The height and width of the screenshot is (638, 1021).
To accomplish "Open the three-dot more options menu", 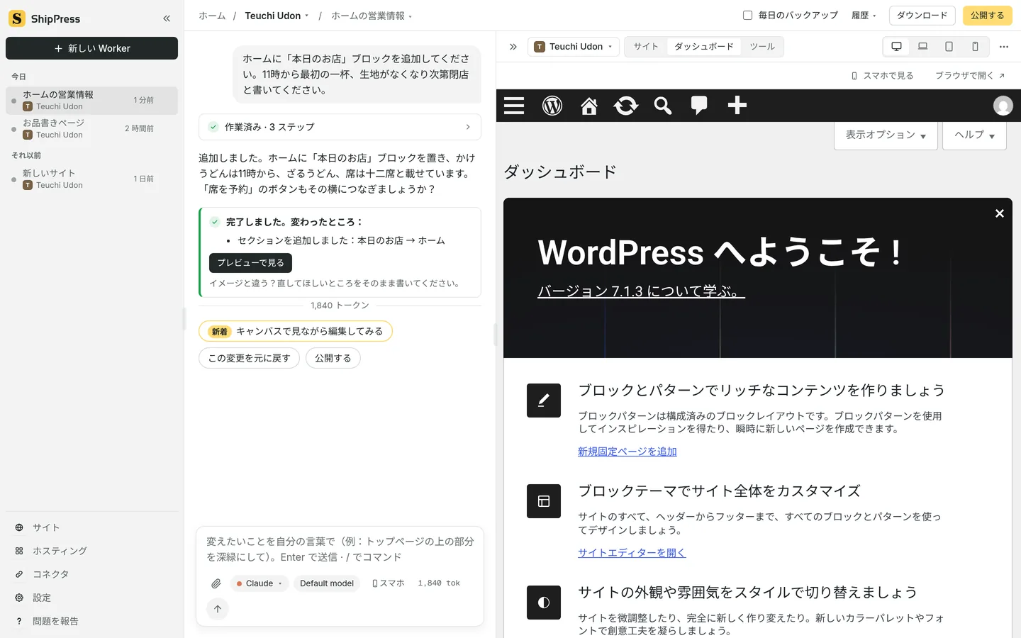I will [1003, 47].
